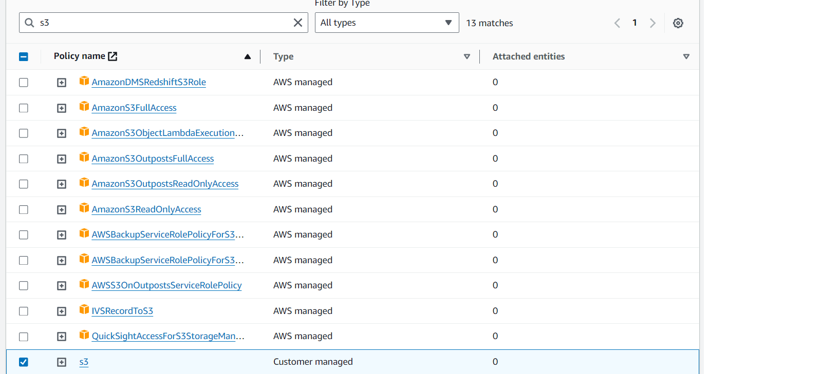Clear the s3 search text

click(297, 23)
